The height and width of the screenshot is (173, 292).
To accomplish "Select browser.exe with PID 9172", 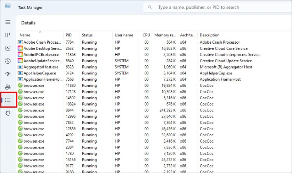I will point(34,166).
